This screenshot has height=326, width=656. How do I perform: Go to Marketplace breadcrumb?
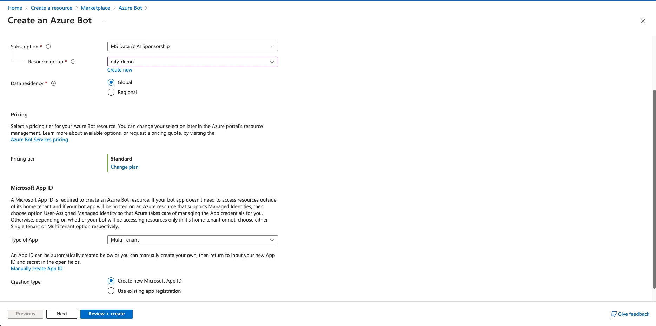pos(95,8)
